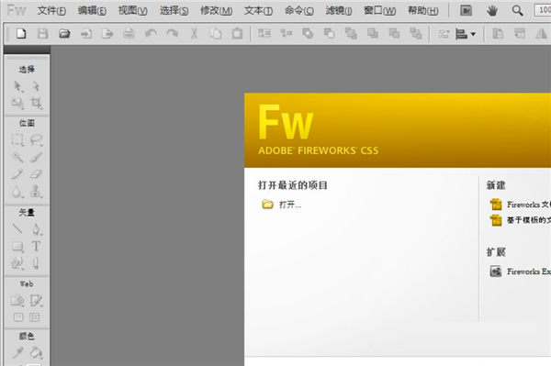The width and height of the screenshot is (551, 366).
Task: Click the Cut scissors icon
Action: pos(194,34)
